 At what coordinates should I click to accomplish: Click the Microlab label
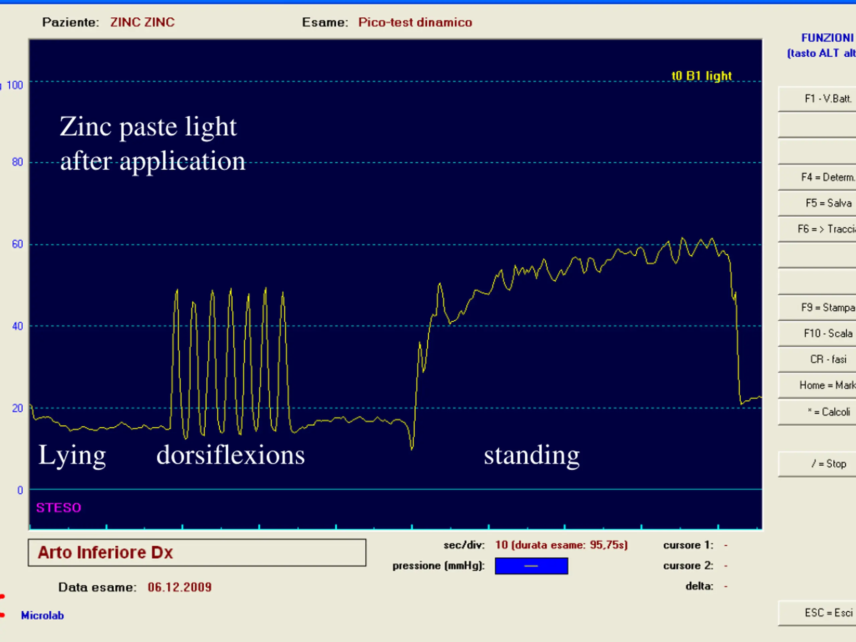coord(42,615)
